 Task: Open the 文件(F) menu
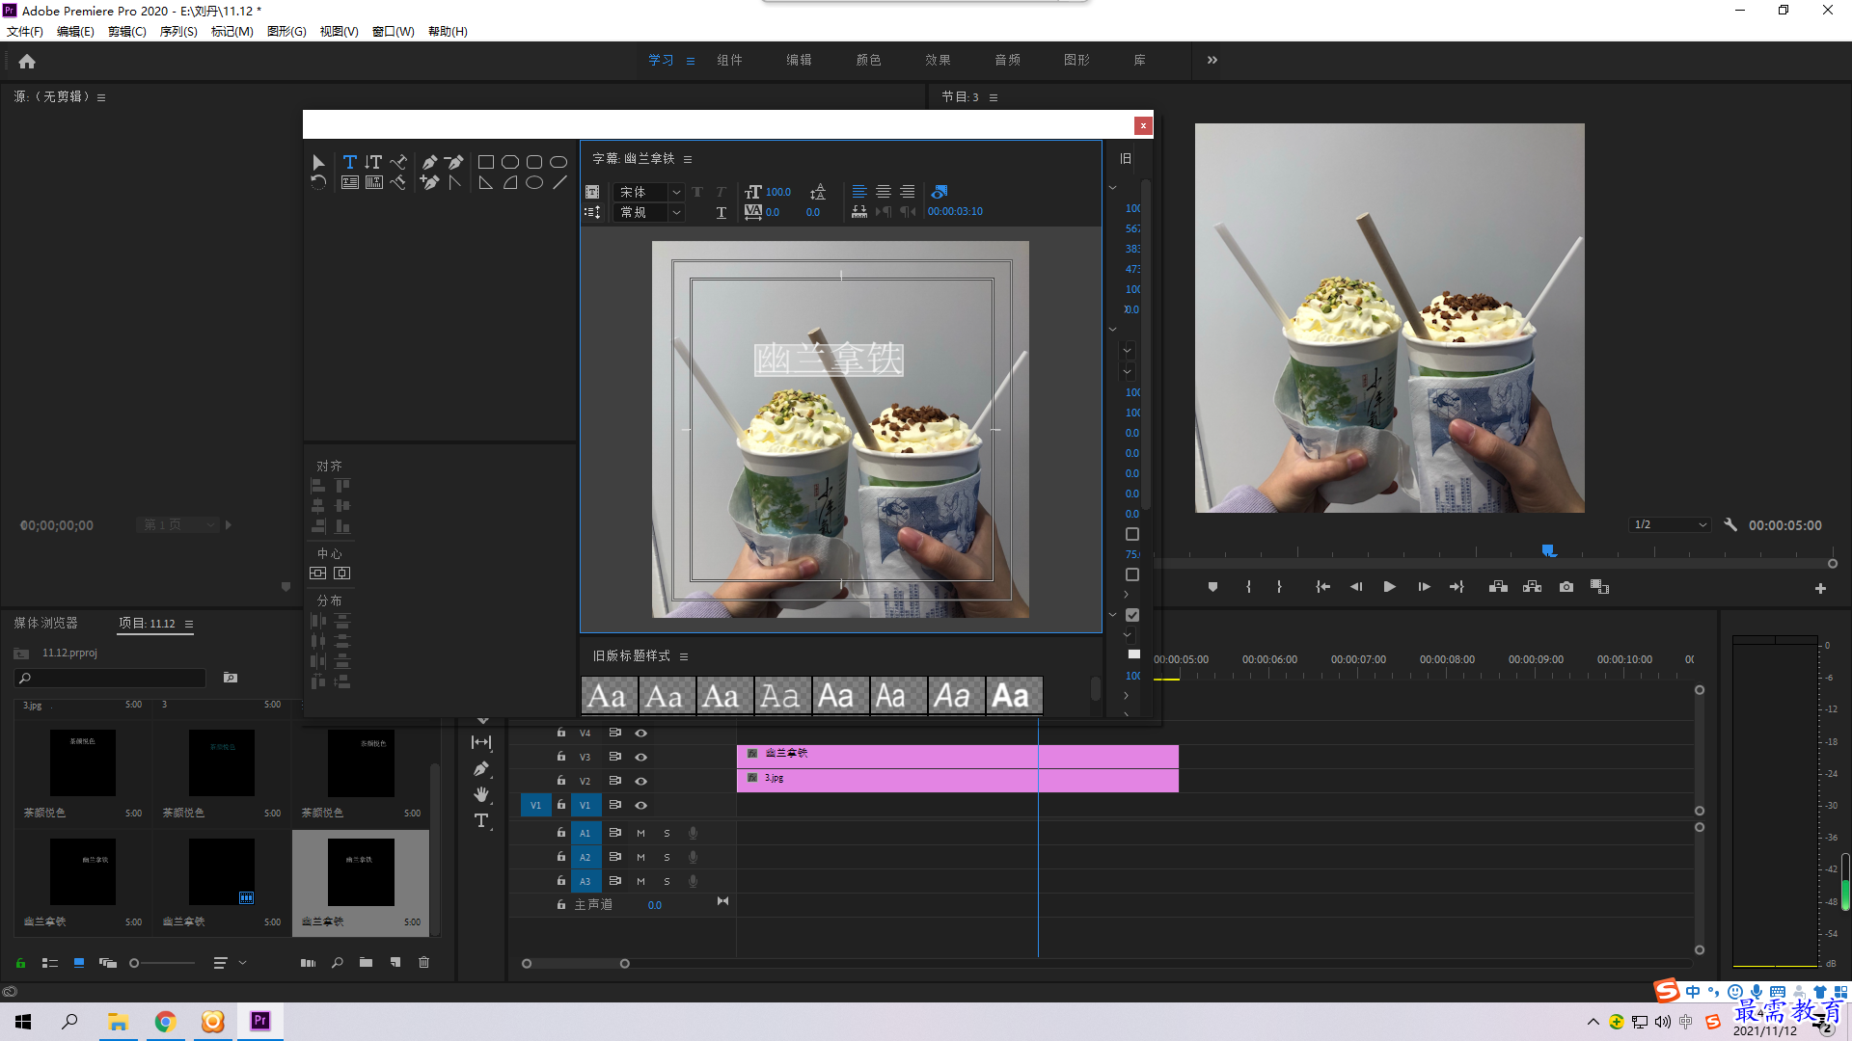(25, 32)
